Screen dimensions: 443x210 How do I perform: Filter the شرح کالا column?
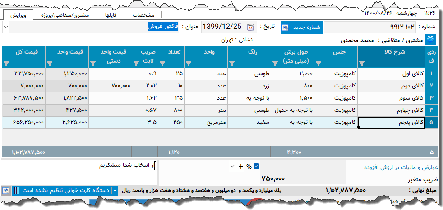[361, 64]
